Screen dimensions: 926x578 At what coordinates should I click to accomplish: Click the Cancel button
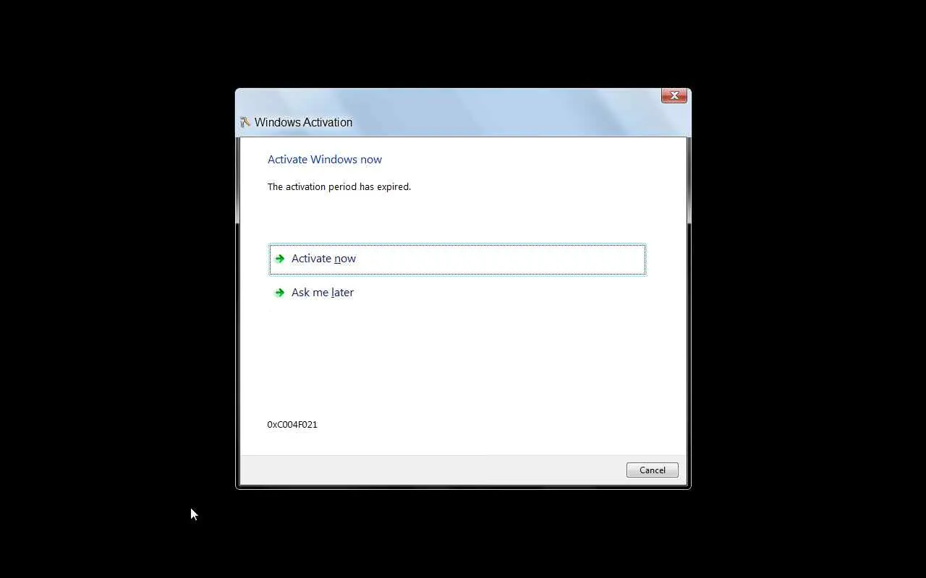[652, 470]
